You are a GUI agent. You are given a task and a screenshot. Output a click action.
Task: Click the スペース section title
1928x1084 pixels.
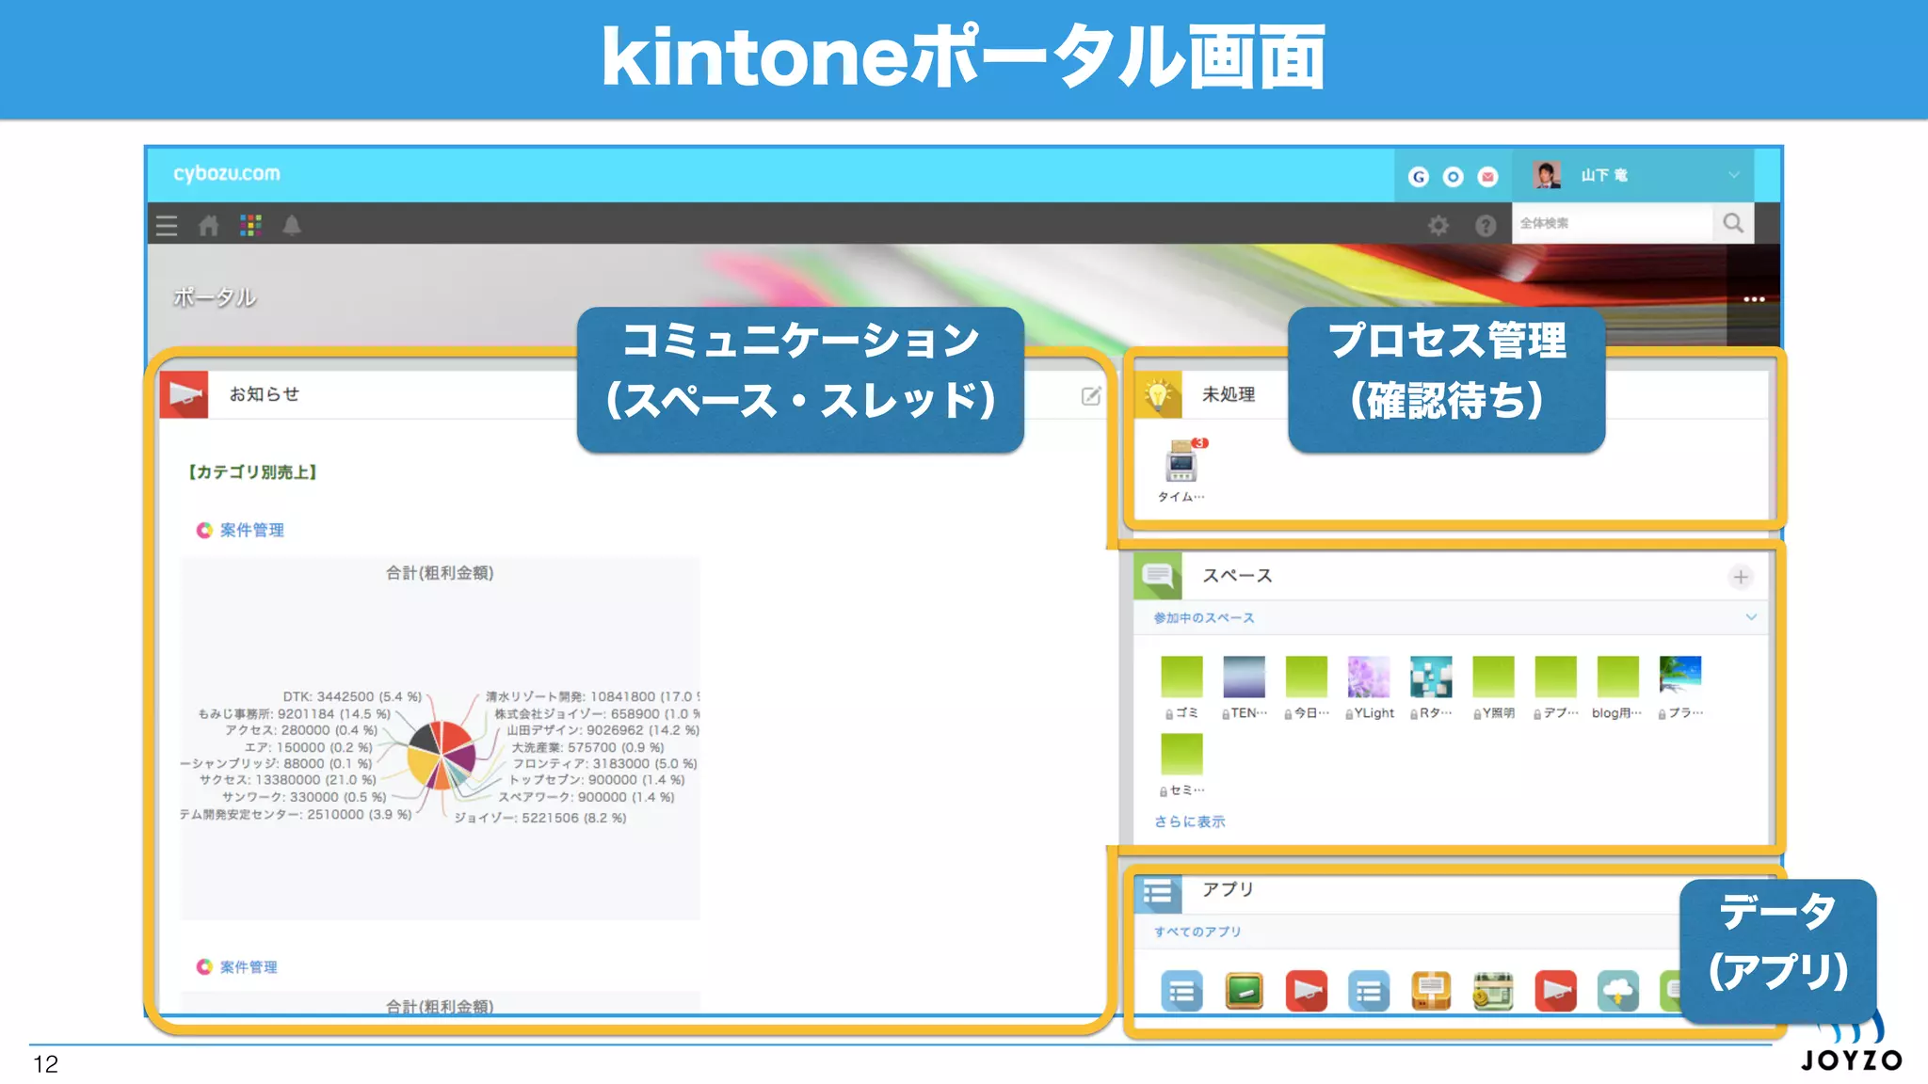click(x=1237, y=576)
